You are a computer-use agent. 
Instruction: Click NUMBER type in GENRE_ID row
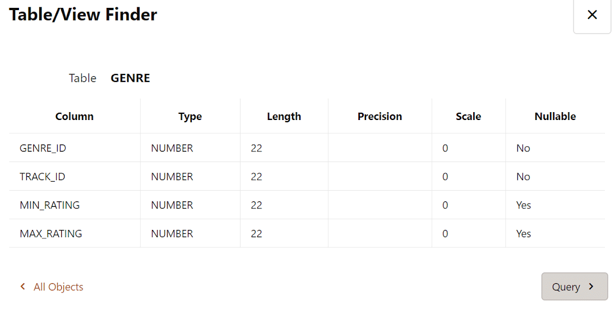[172, 148]
